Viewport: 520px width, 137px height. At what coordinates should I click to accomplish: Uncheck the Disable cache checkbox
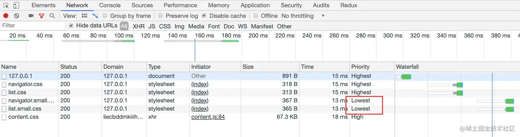204,16
